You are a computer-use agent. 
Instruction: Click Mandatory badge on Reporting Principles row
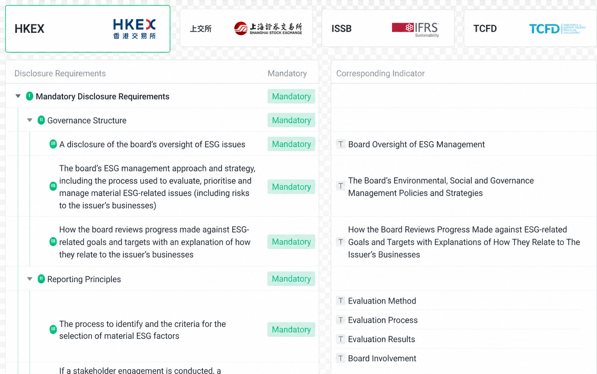(x=291, y=279)
